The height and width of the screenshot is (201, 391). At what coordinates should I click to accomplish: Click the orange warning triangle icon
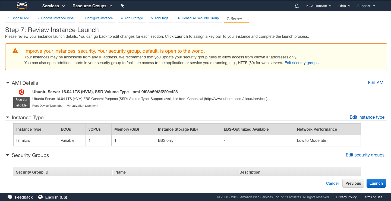click(x=15, y=51)
